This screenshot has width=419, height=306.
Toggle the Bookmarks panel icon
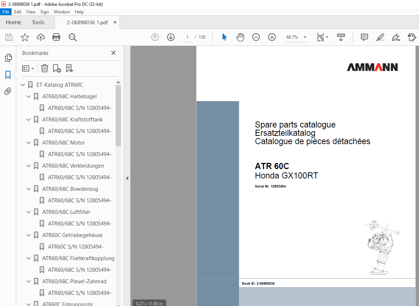click(8, 75)
